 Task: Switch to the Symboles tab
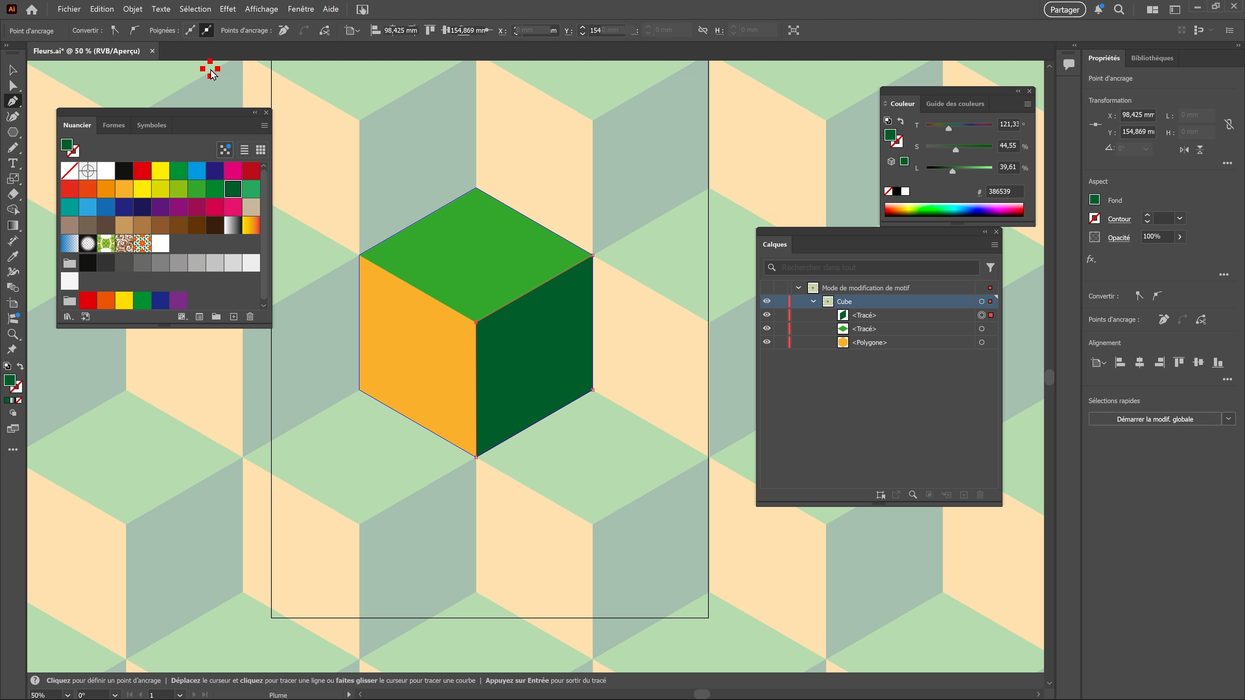click(151, 125)
